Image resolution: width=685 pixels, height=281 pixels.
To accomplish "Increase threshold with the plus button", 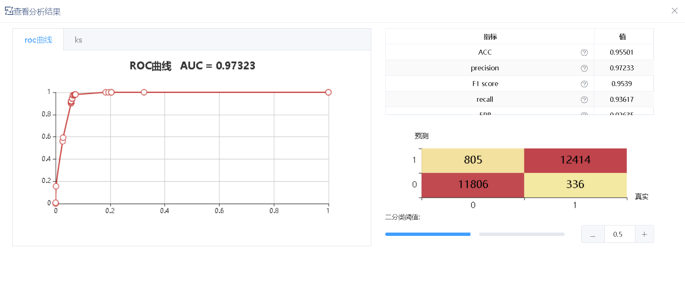I will 644,234.
